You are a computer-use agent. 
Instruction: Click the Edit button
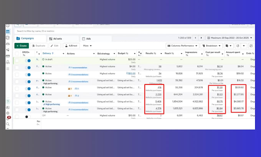55,46
